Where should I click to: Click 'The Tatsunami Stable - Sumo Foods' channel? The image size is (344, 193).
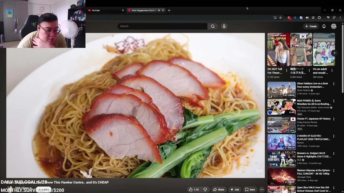pyautogui.click(x=313, y=107)
